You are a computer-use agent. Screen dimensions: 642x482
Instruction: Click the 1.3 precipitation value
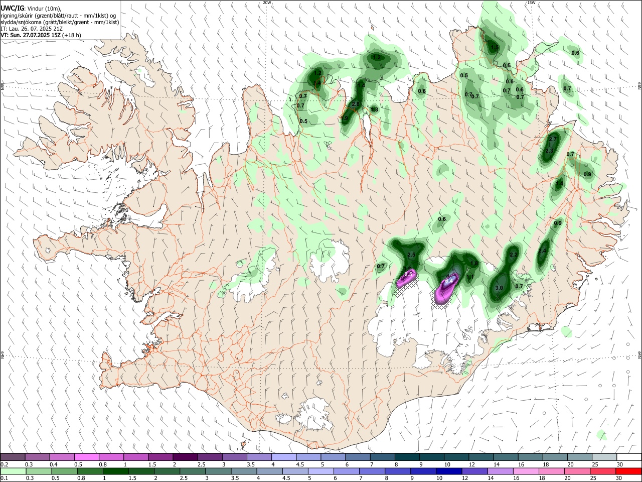(x=374, y=110)
